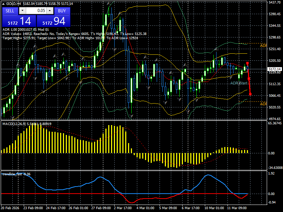Click the trendline_fast -0.06 indicator label
This screenshot has width=283, height=212.
pyautogui.click(x=16, y=174)
